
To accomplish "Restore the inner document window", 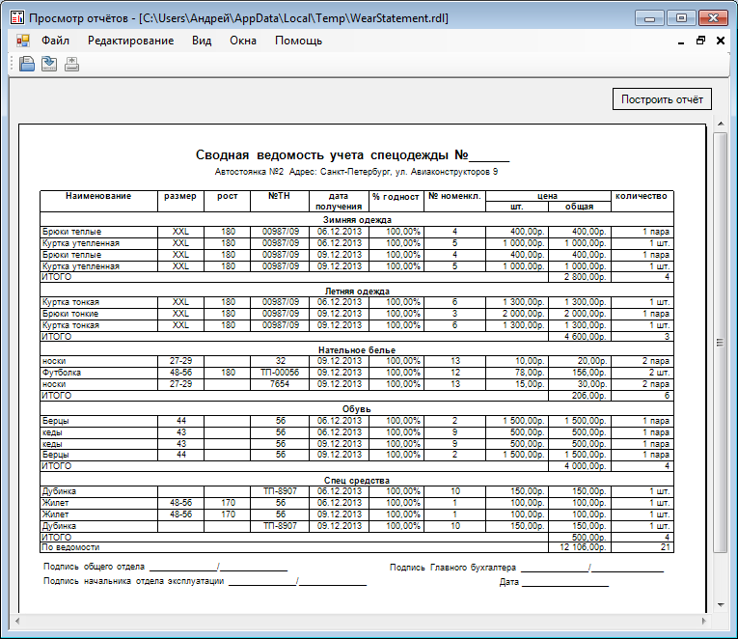I will coord(700,41).
